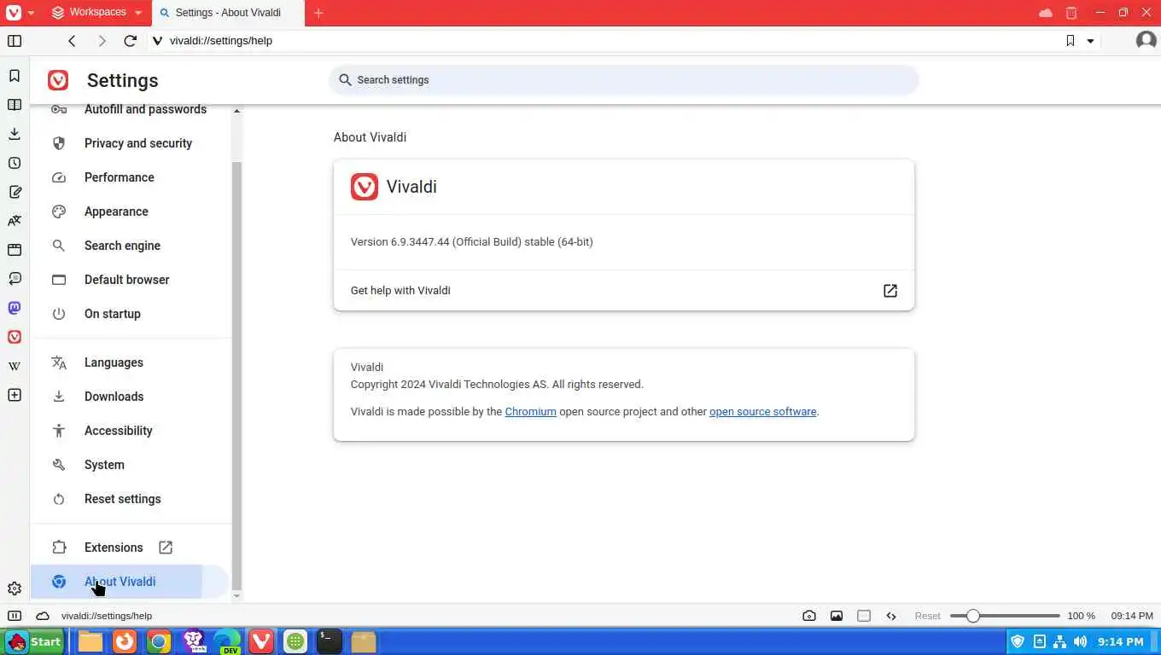Click volume icon in system tray
This screenshot has height=655, width=1161.
click(x=1080, y=641)
